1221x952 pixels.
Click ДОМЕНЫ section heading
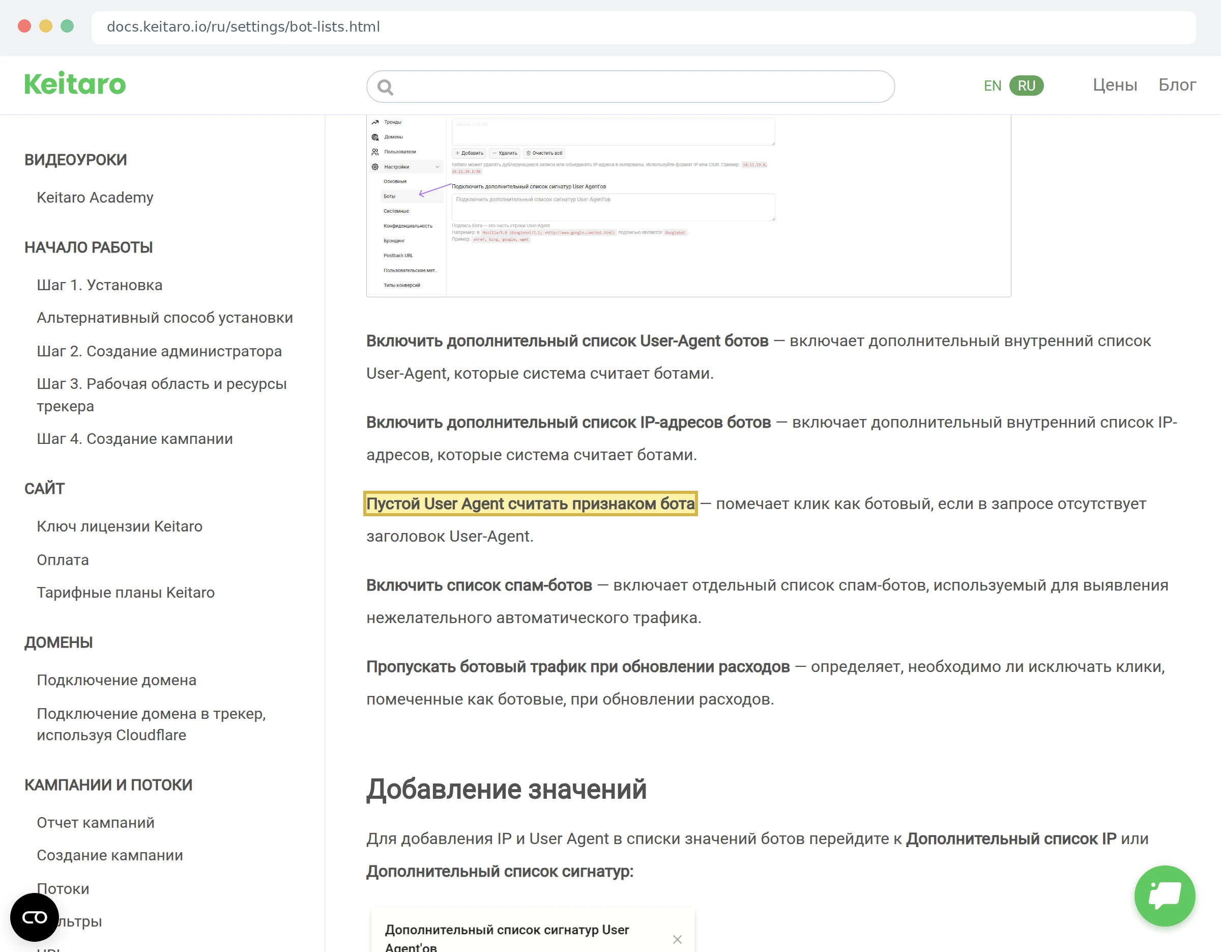59,642
